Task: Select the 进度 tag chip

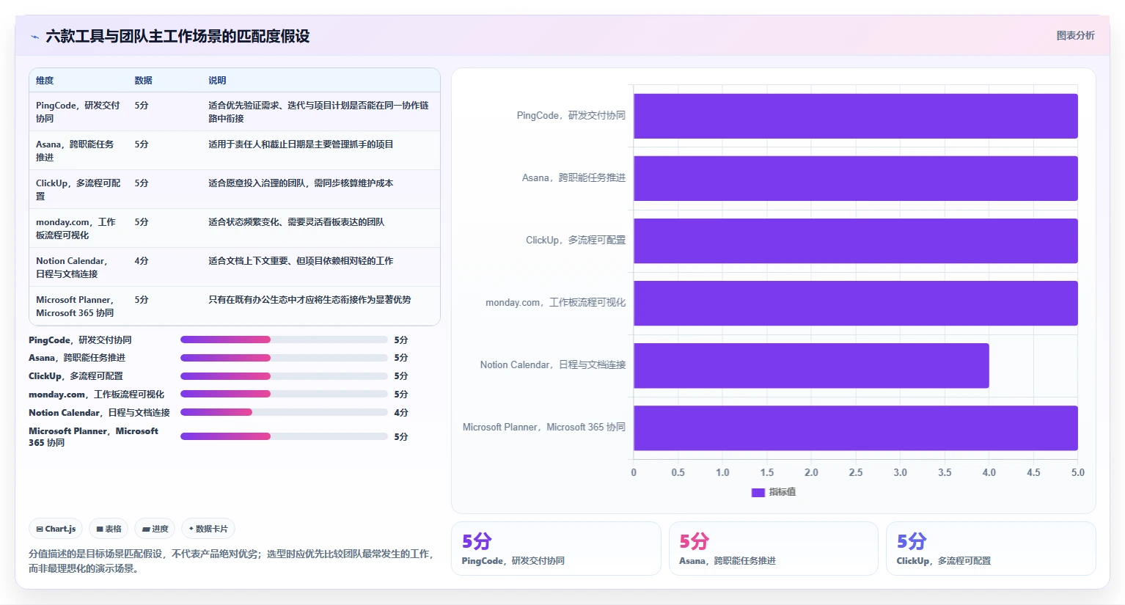Action: [155, 529]
